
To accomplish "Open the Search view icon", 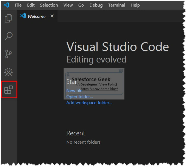I will (x=9, y=36).
